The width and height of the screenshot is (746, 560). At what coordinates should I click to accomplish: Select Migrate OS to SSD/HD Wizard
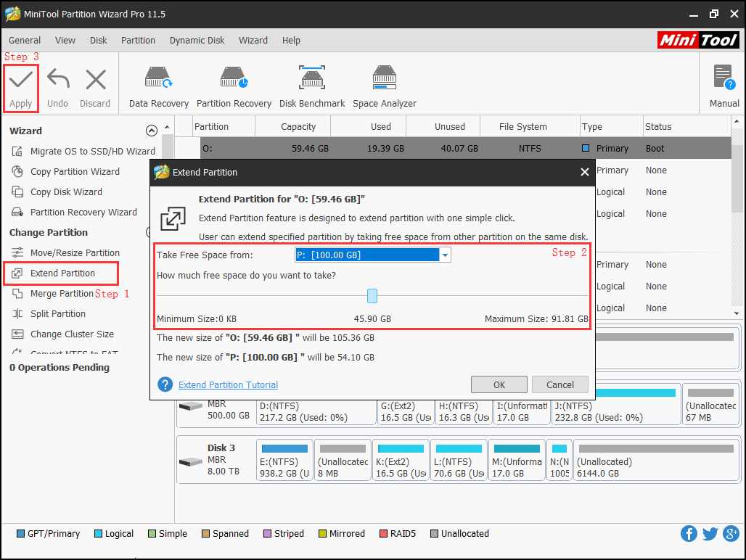point(92,152)
